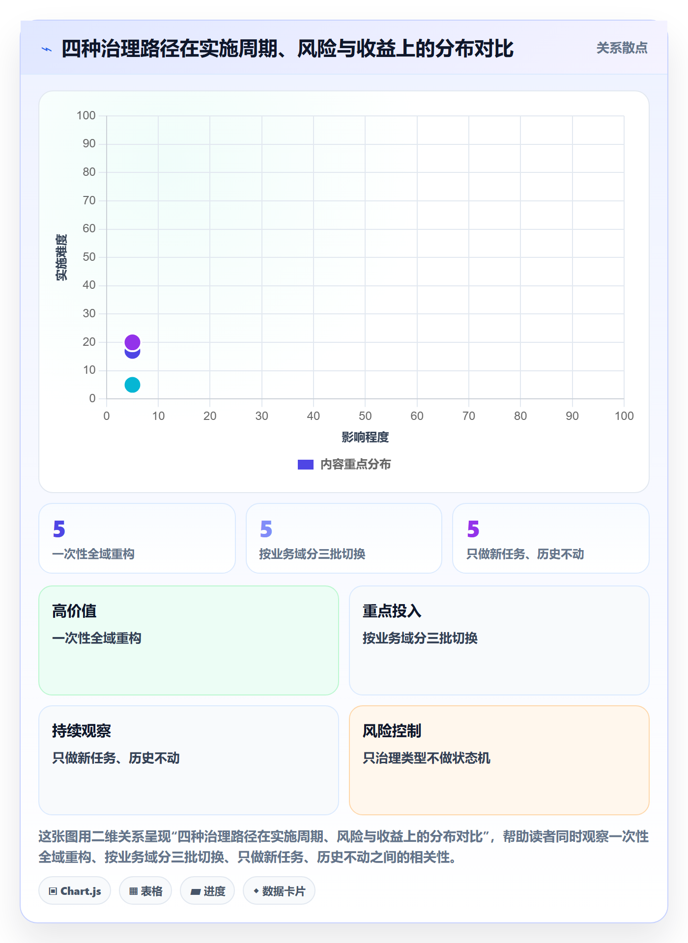Click the lightning bolt icon beside the title
688x943 pixels.
click(47, 49)
